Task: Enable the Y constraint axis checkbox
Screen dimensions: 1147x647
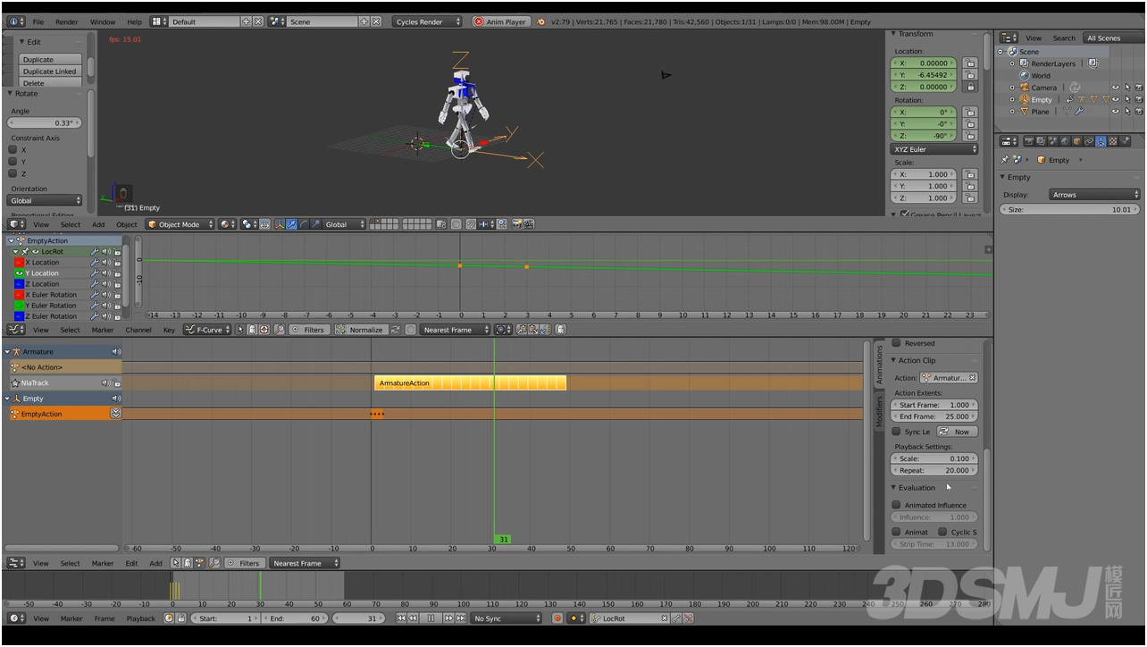Action: coord(13,162)
